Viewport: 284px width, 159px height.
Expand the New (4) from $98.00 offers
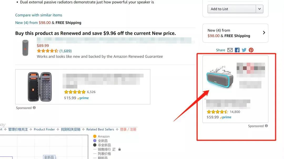click(x=264, y=33)
